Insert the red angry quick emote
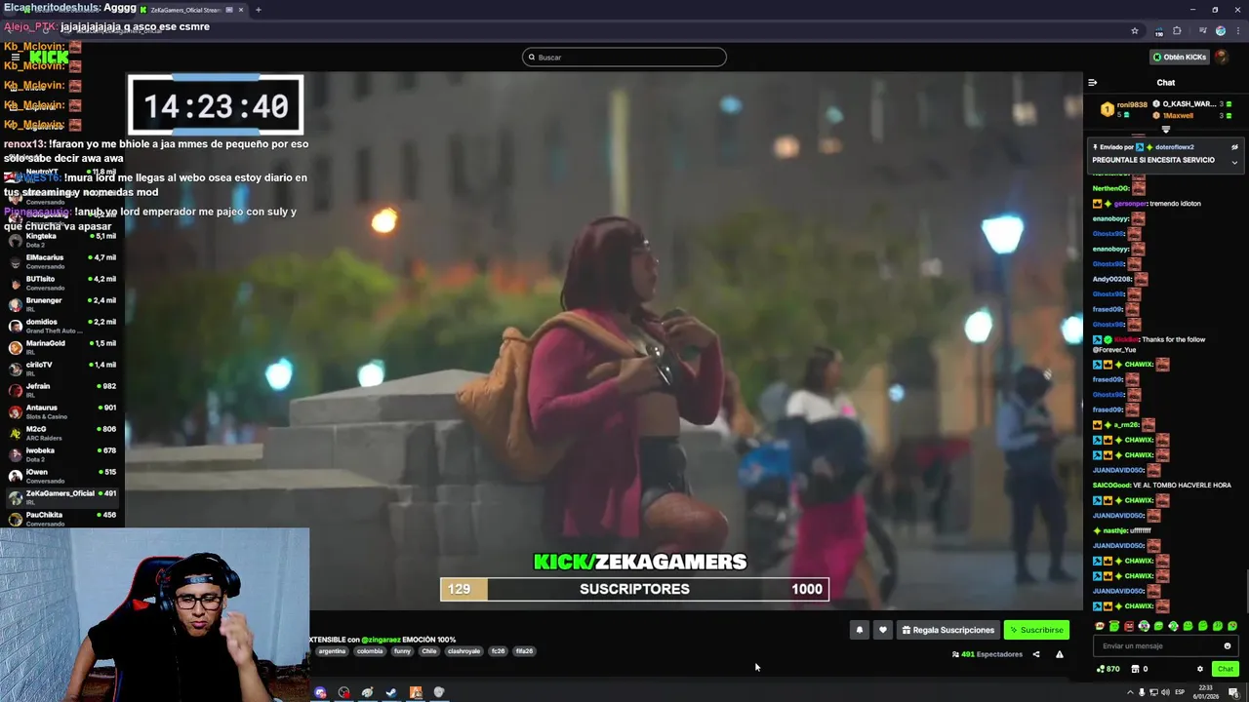Screen dimensions: 1249x702 [x=1129, y=626]
